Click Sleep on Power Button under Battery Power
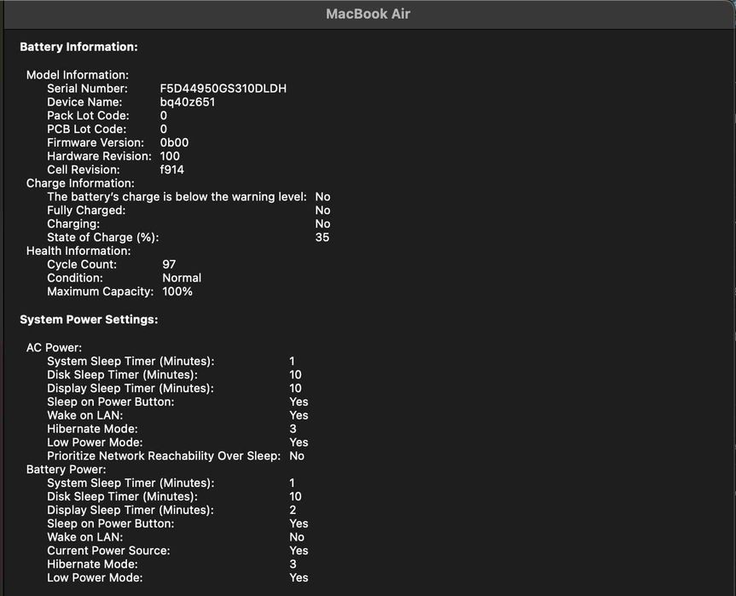This screenshot has width=736, height=596. pyautogui.click(x=110, y=524)
